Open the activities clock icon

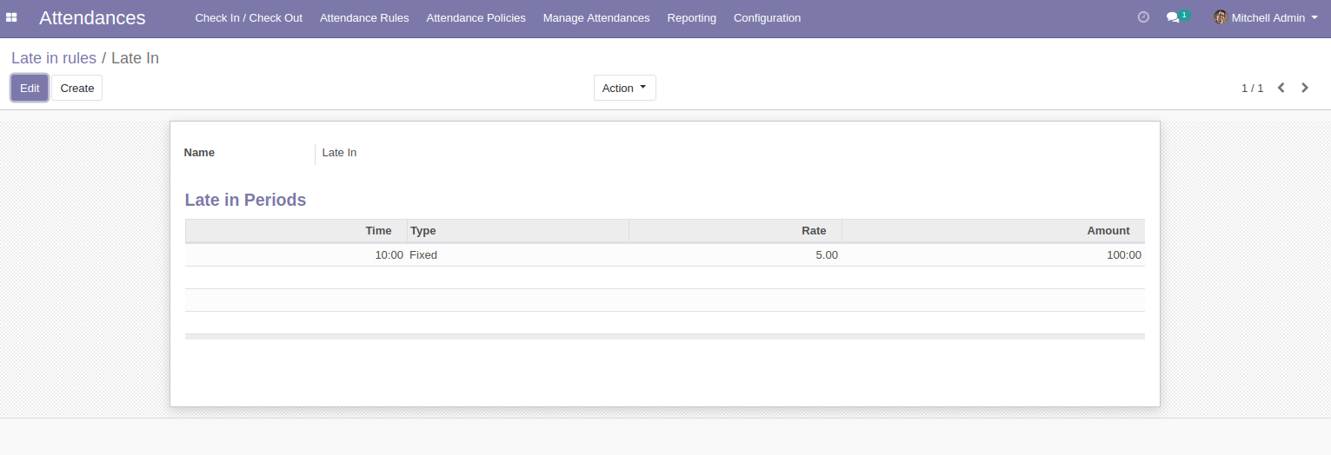click(1143, 17)
